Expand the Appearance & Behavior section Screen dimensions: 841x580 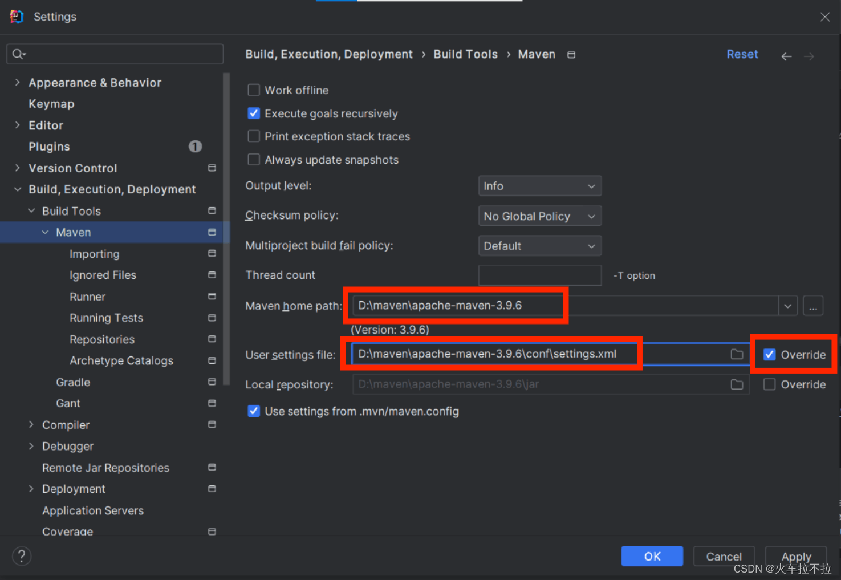point(18,83)
